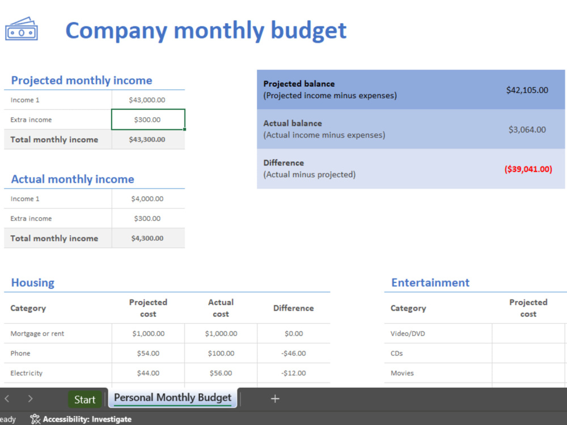Switch to the Start sheet tab
This screenshot has height=425, width=567.
tap(84, 399)
